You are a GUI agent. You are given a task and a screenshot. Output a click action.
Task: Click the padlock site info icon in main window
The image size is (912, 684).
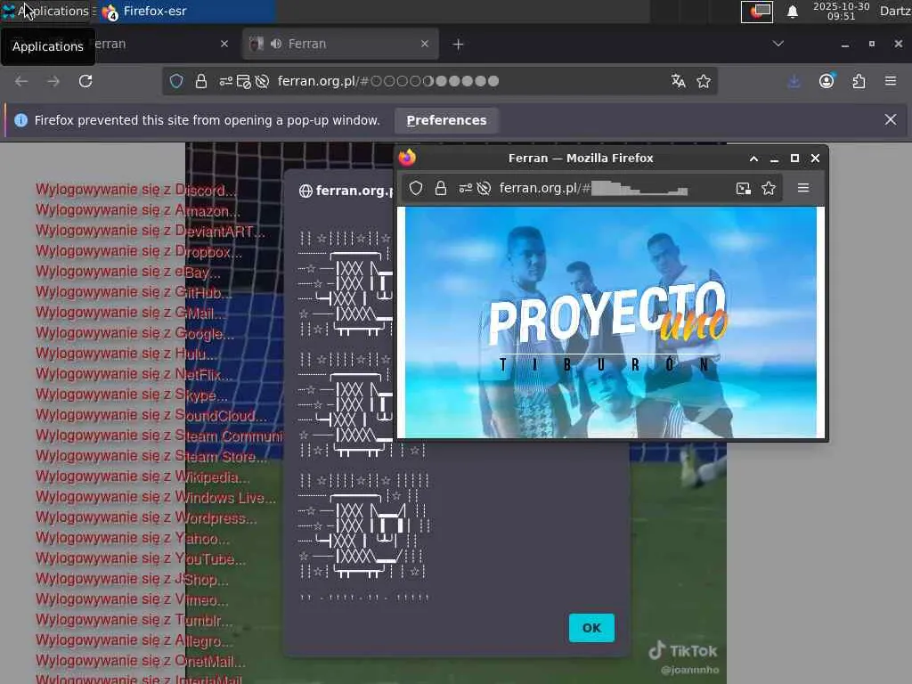tap(201, 81)
